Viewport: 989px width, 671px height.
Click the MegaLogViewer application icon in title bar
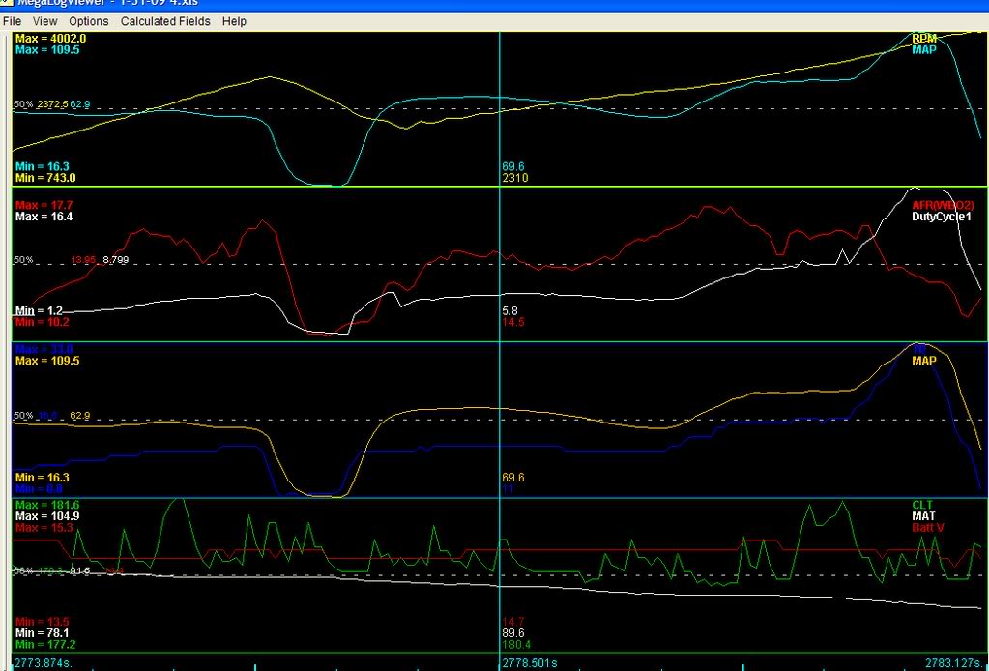coord(9,4)
